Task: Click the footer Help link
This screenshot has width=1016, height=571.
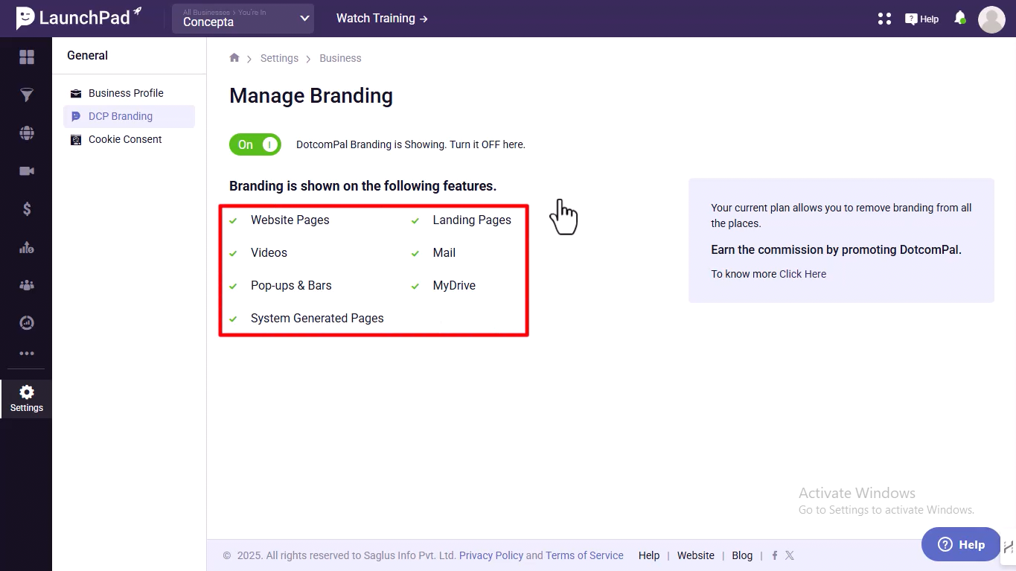Action: (649, 555)
